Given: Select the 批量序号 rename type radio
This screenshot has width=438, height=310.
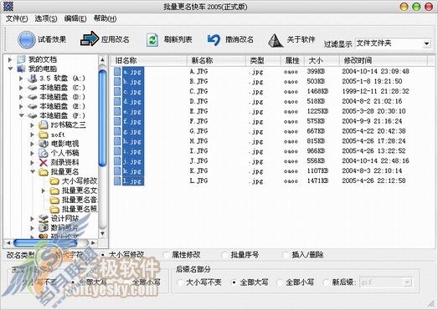Looking at the screenshot, I should click(x=225, y=255).
